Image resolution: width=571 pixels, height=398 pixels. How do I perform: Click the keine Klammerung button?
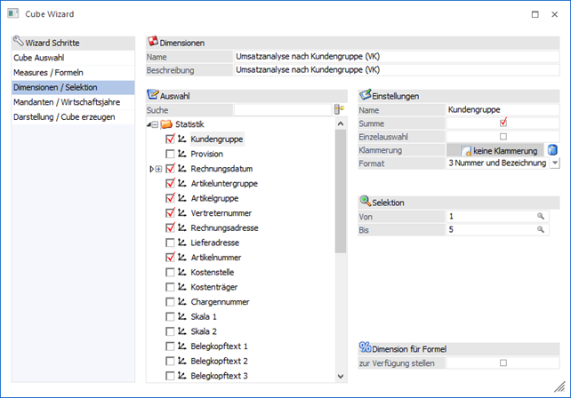point(494,150)
